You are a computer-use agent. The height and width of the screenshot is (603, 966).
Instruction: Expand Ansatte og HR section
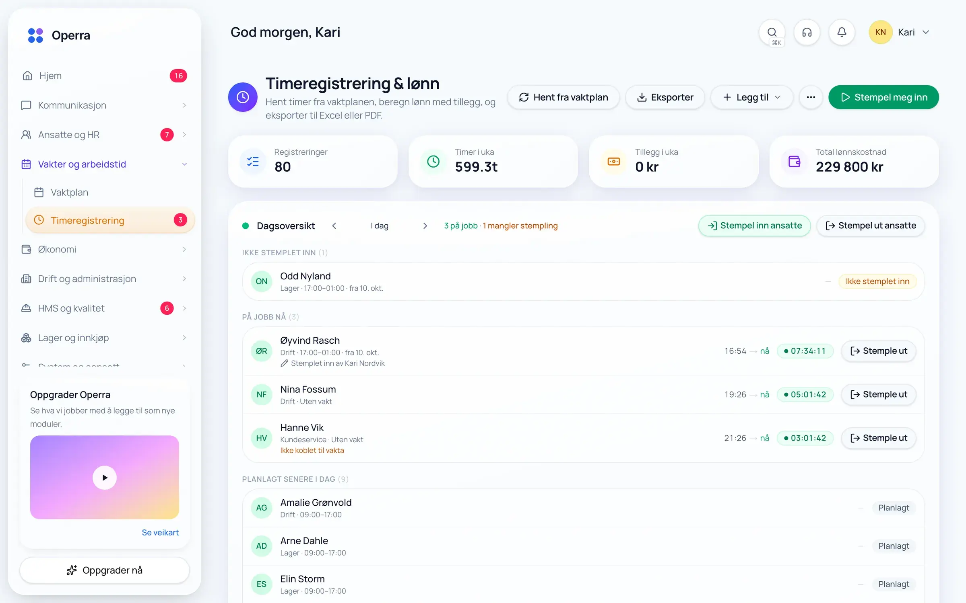(105, 135)
